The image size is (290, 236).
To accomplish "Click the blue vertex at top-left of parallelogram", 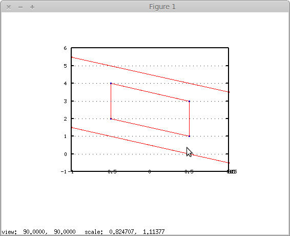I will point(111,83).
